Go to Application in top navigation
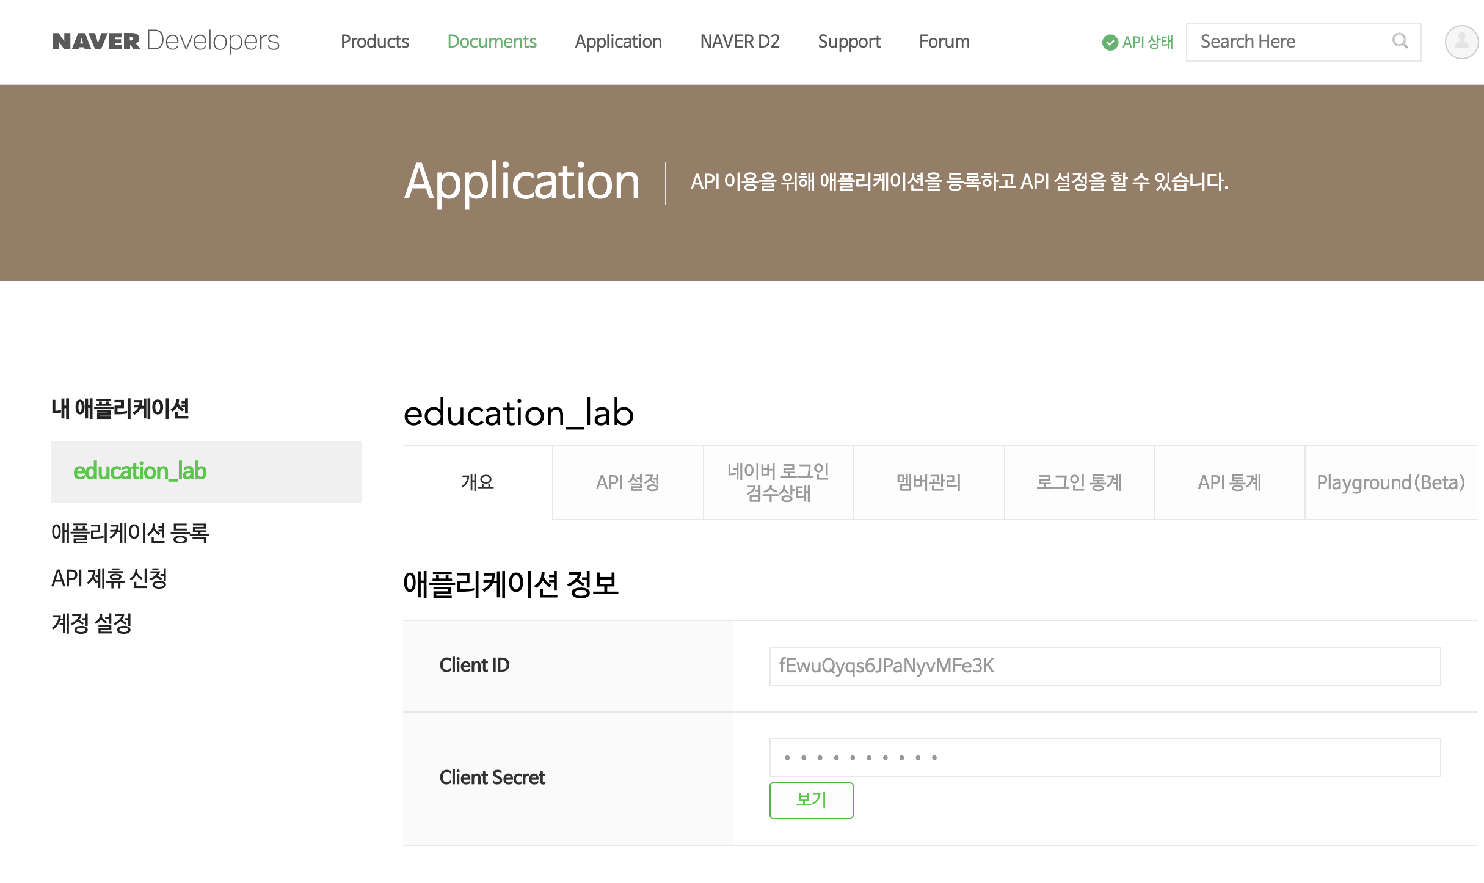This screenshot has height=883, width=1484. click(x=618, y=42)
